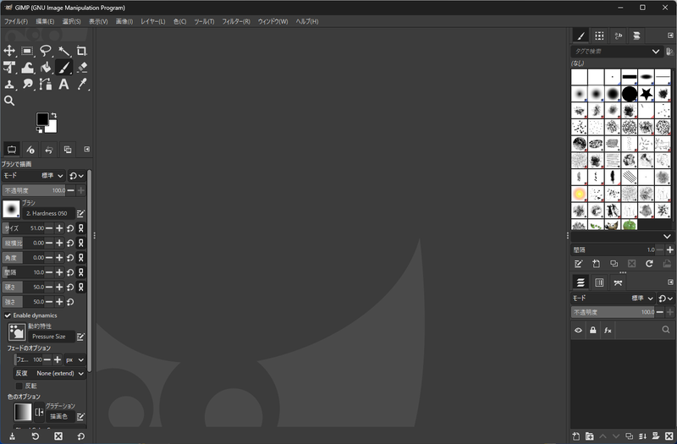
Task: Toggle the layer lock header icon
Action: click(x=593, y=330)
